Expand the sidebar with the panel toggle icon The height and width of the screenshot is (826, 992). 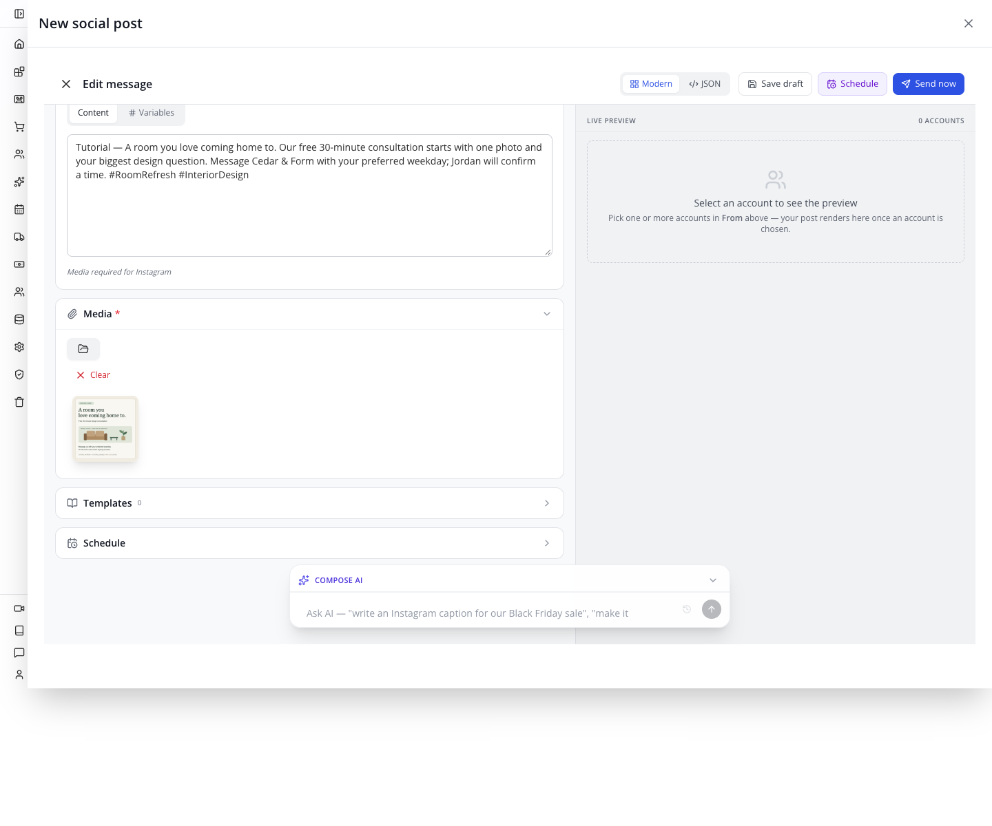19,14
